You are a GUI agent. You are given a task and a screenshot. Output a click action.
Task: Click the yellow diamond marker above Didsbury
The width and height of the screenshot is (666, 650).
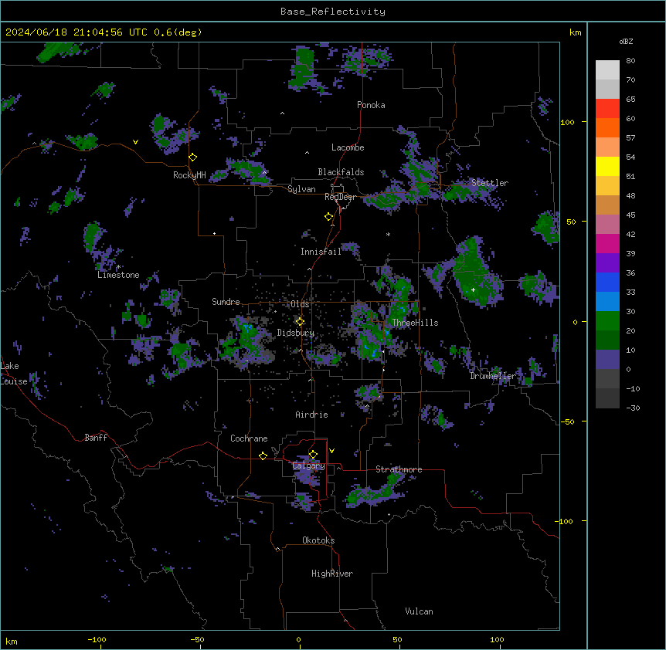(300, 322)
